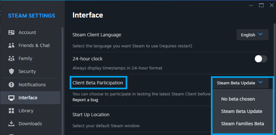The width and height of the screenshot is (276, 135).
Task: Click the Security shield icon
Action: [11, 71]
